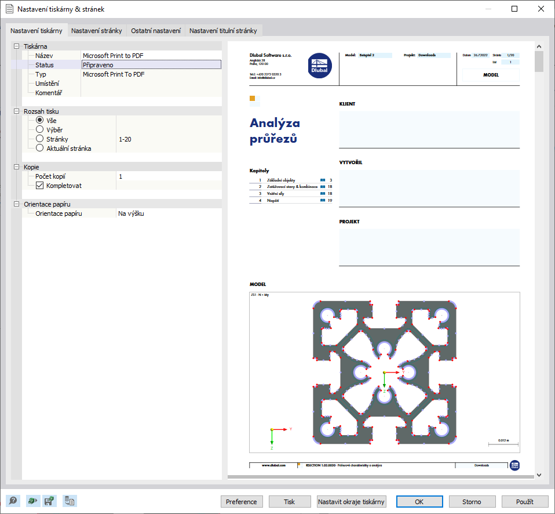Click the Preference button
The height and width of the screenshot is (514, 555).
tap(242, 502)
